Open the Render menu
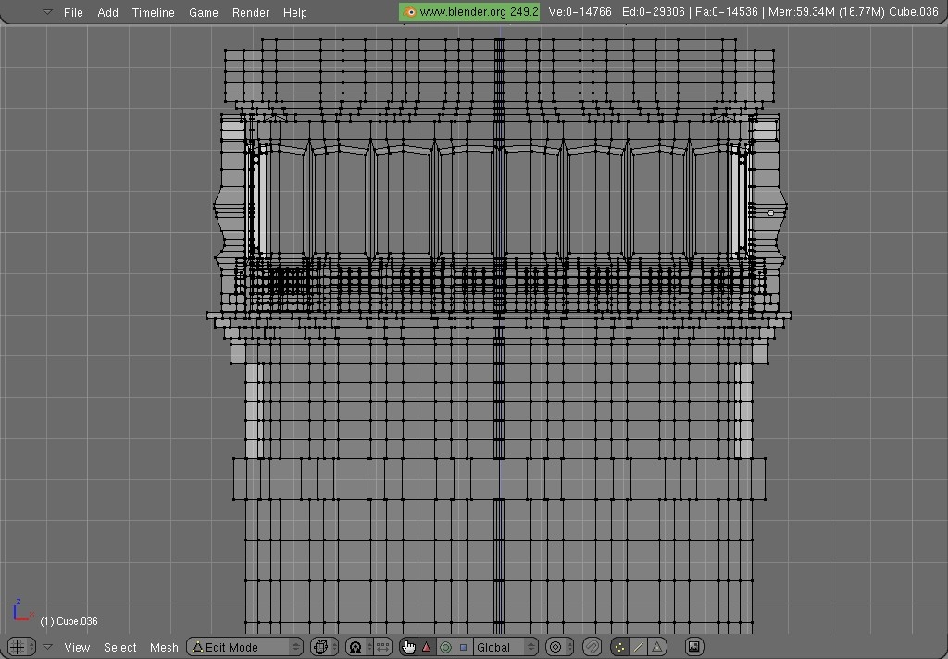The image size is (948, 659). click(x=250, y=12)
